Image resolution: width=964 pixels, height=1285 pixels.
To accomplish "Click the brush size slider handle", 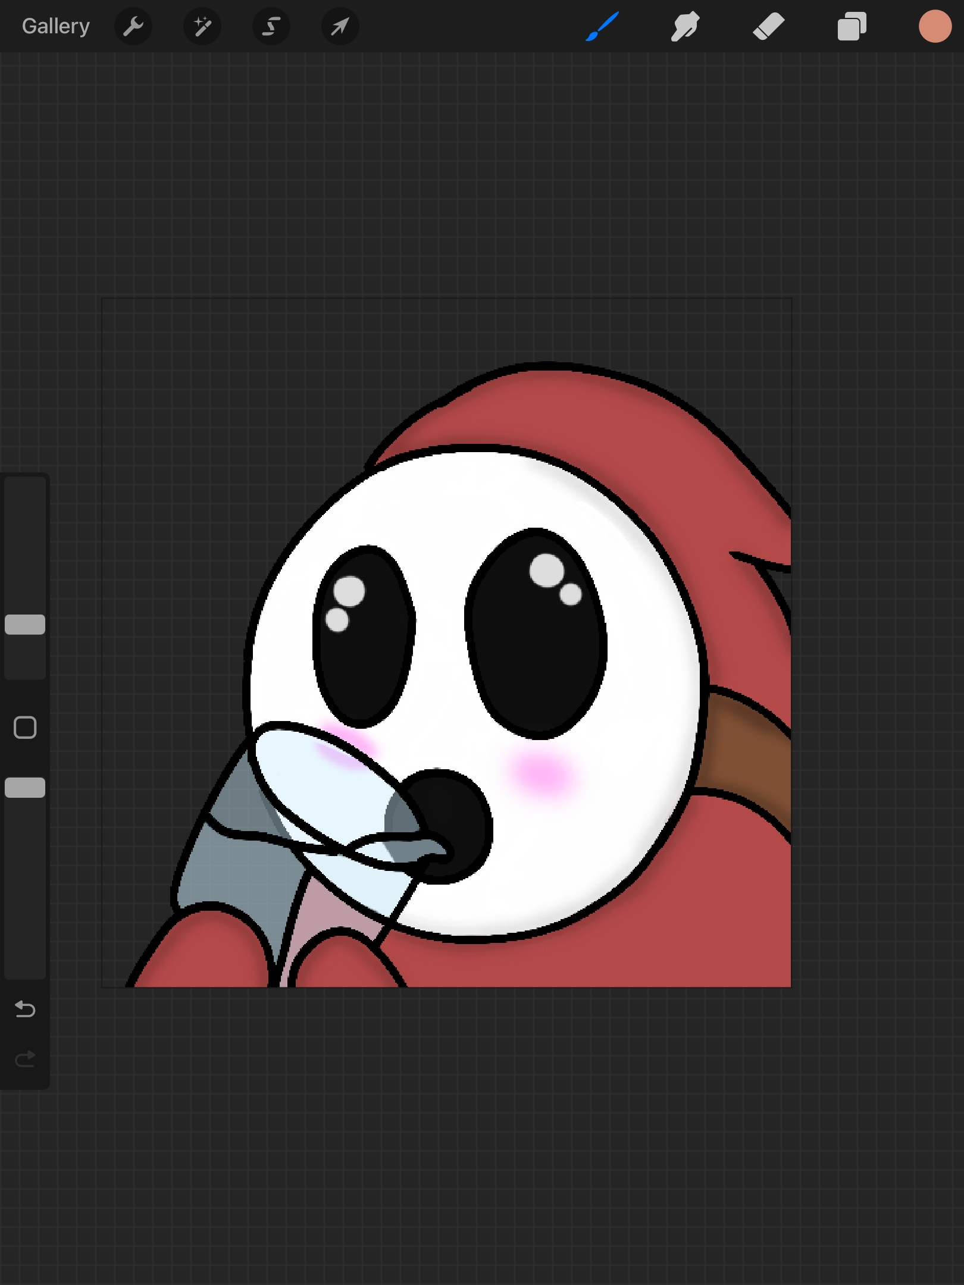I will [25, 625].
